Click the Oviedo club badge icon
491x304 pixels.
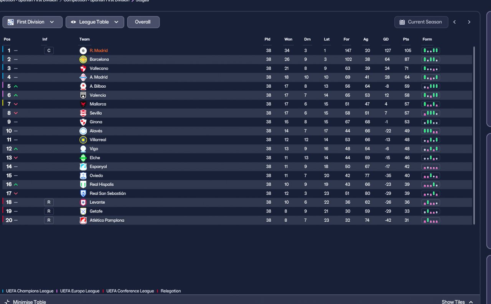tap(83, 176)
